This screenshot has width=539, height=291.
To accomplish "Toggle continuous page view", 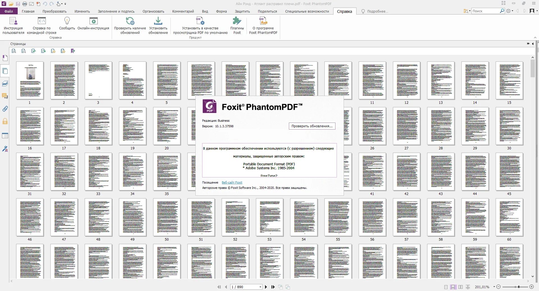I will [x=453, y=287].
